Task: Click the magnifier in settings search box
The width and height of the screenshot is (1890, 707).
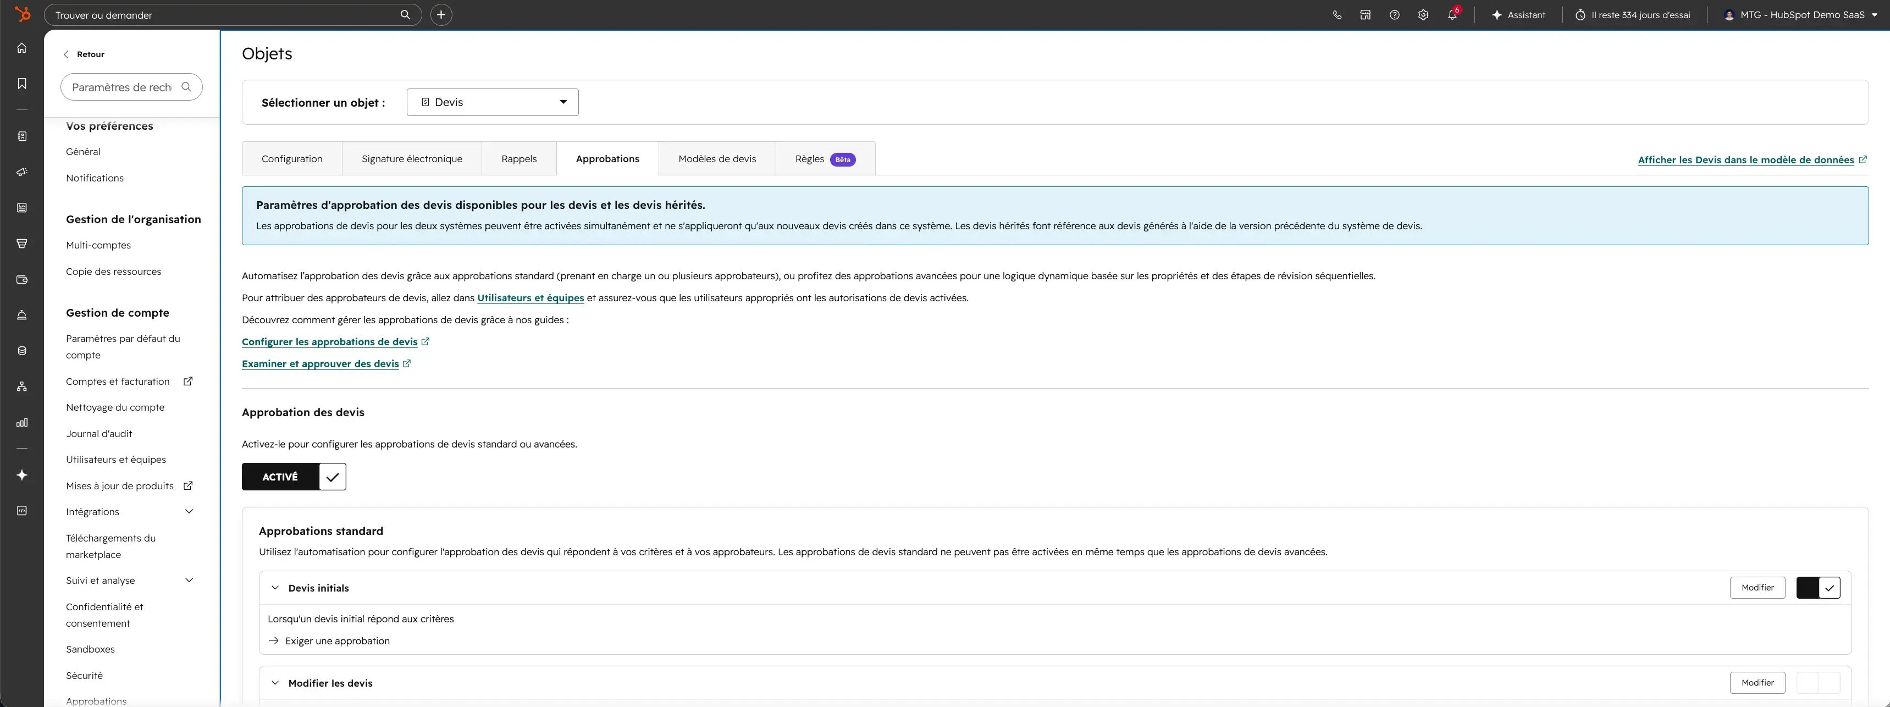Action: 186,86
